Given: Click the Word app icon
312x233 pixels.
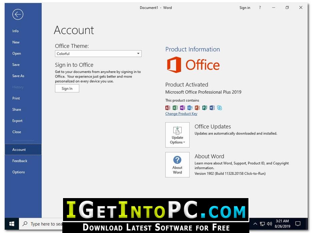Looking at the screenshot, I should 212,108.
